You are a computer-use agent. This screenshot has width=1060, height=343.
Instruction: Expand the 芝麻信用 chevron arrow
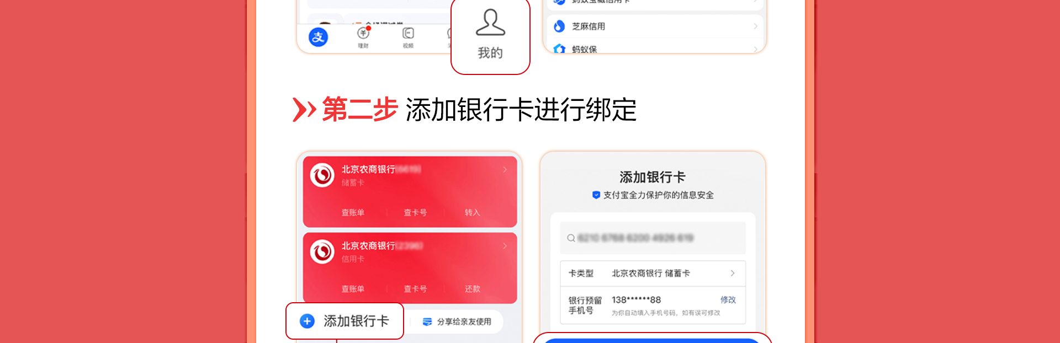point(755,26)
